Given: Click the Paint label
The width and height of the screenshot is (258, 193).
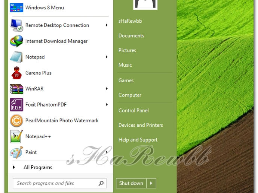Looking at the screenshot, I should tap(31, 152).
